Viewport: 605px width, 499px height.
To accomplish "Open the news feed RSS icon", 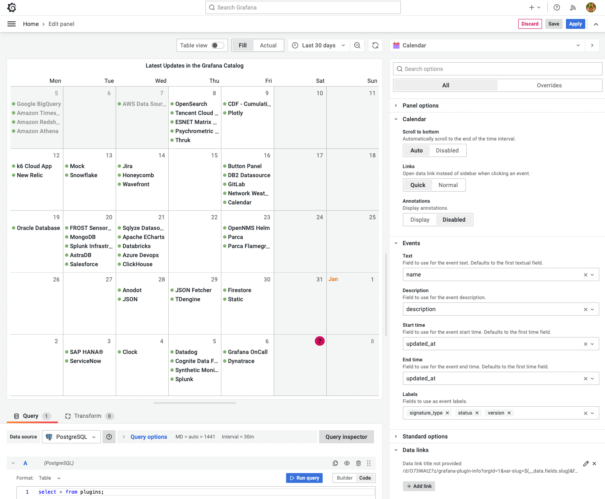I will (573, 7).
